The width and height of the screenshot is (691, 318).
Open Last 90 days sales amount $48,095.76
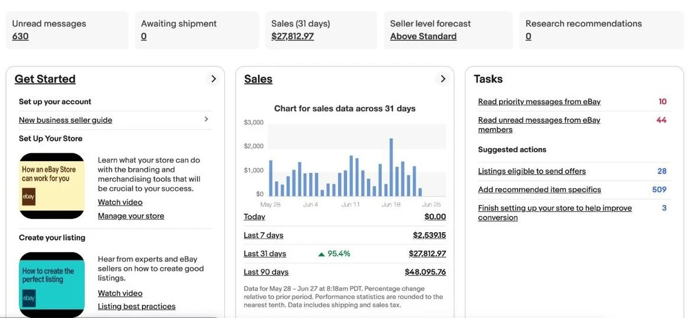tap(425, 272)
